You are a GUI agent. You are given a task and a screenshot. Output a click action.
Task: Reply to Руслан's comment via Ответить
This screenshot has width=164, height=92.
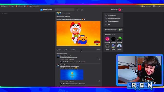click(71, 81)
